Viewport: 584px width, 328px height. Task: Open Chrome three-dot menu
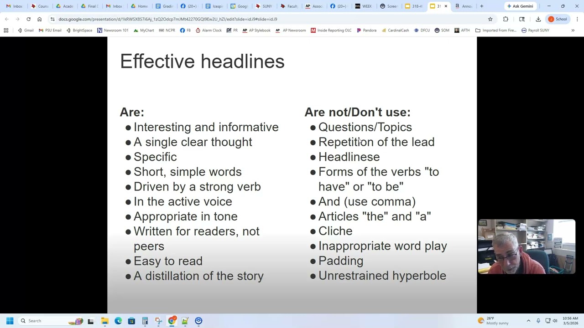577,19
